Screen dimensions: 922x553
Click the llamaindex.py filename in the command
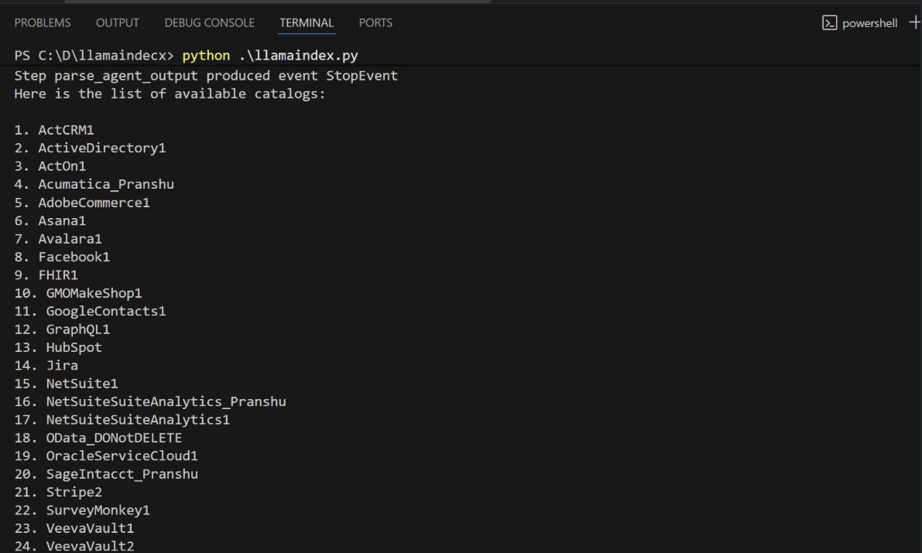308,55
